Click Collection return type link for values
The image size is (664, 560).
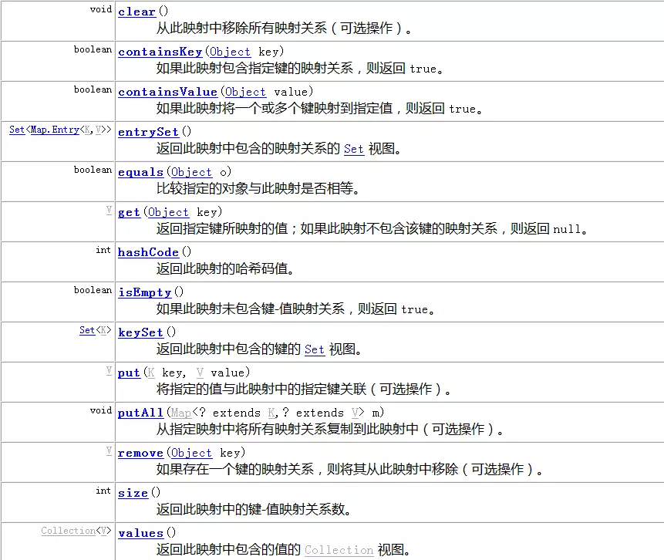pyautogui.click(x=69, y=531)
